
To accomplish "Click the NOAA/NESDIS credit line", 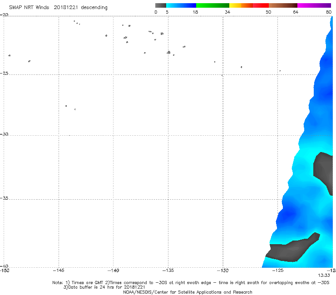I will [188, 292].
